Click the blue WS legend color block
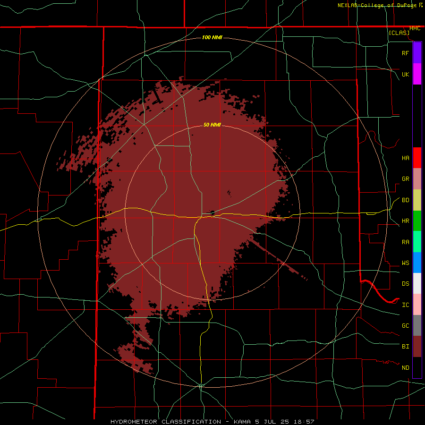Viewport: 425px width, 425px height. coord(417,263)
